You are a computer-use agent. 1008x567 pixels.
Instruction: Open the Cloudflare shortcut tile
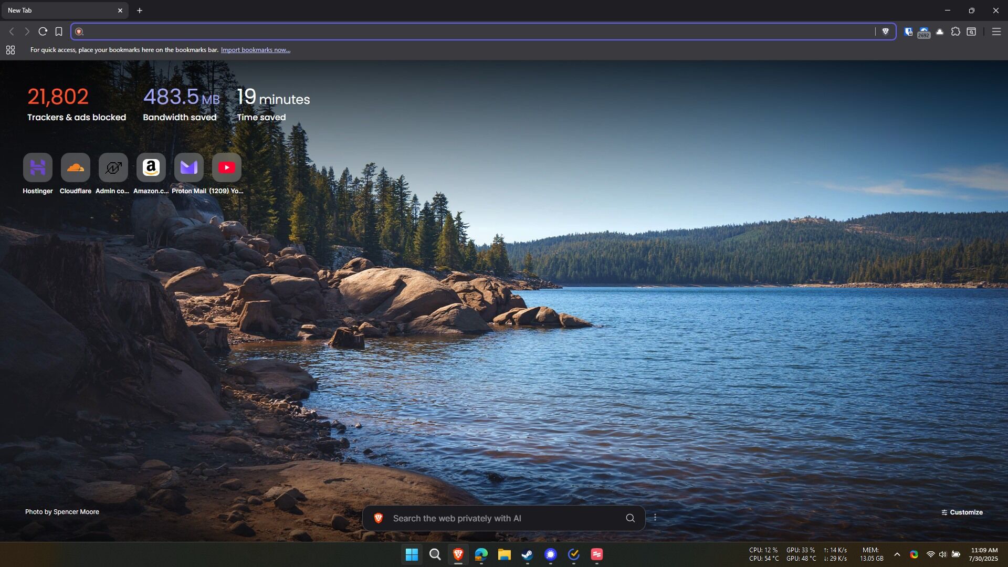pos(76,168)
